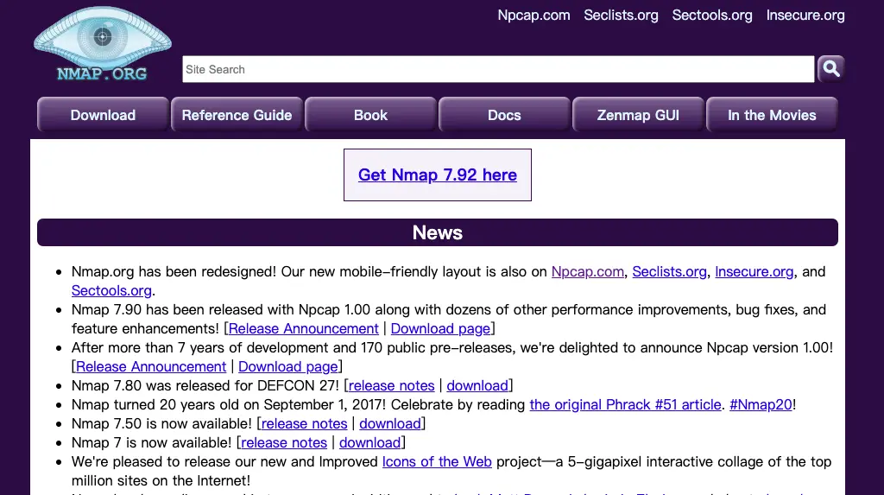Open the Icons of the Web link
The width and height of the screenshot is (884, 495).
click(437, 461)
